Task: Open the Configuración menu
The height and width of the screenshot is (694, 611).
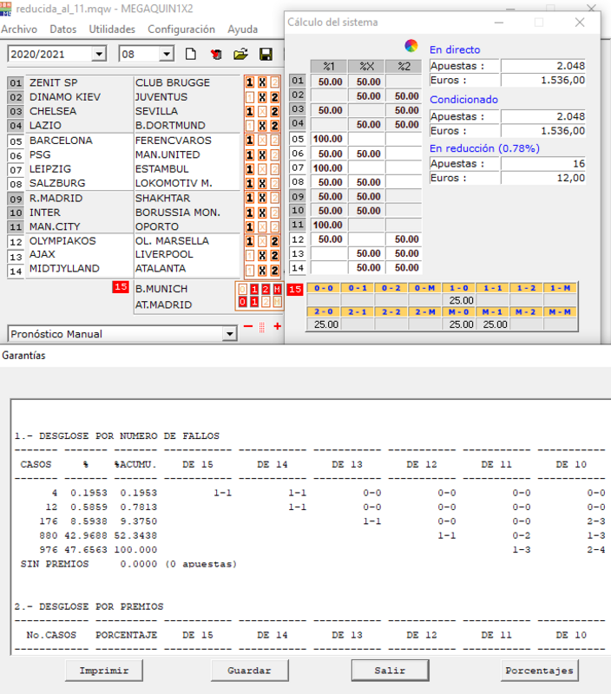Action: coord(181,29)
